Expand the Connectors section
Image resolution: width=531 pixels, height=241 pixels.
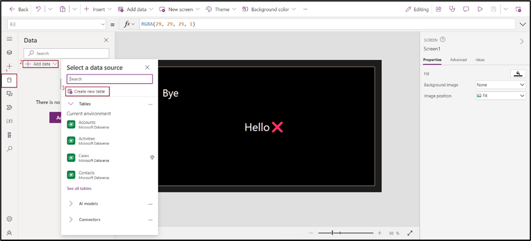(71, 219)
